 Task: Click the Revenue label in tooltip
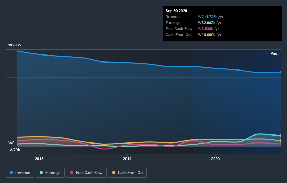pyautogui.click(x=173, y=17)
